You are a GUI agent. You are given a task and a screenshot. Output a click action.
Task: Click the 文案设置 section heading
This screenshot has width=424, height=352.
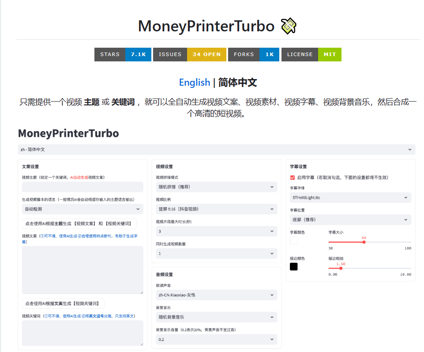(30, 167)
